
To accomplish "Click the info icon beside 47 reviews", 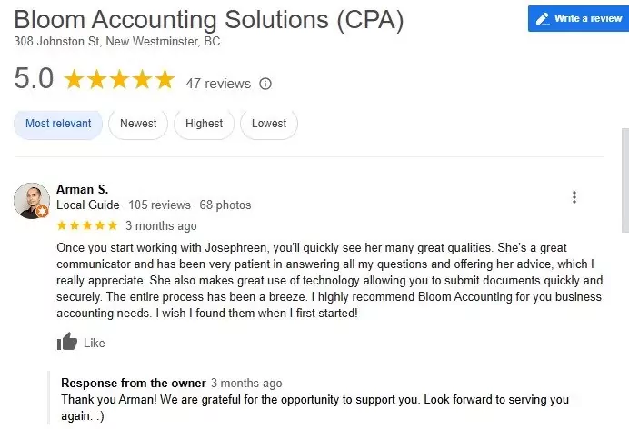I will point(265,84).
